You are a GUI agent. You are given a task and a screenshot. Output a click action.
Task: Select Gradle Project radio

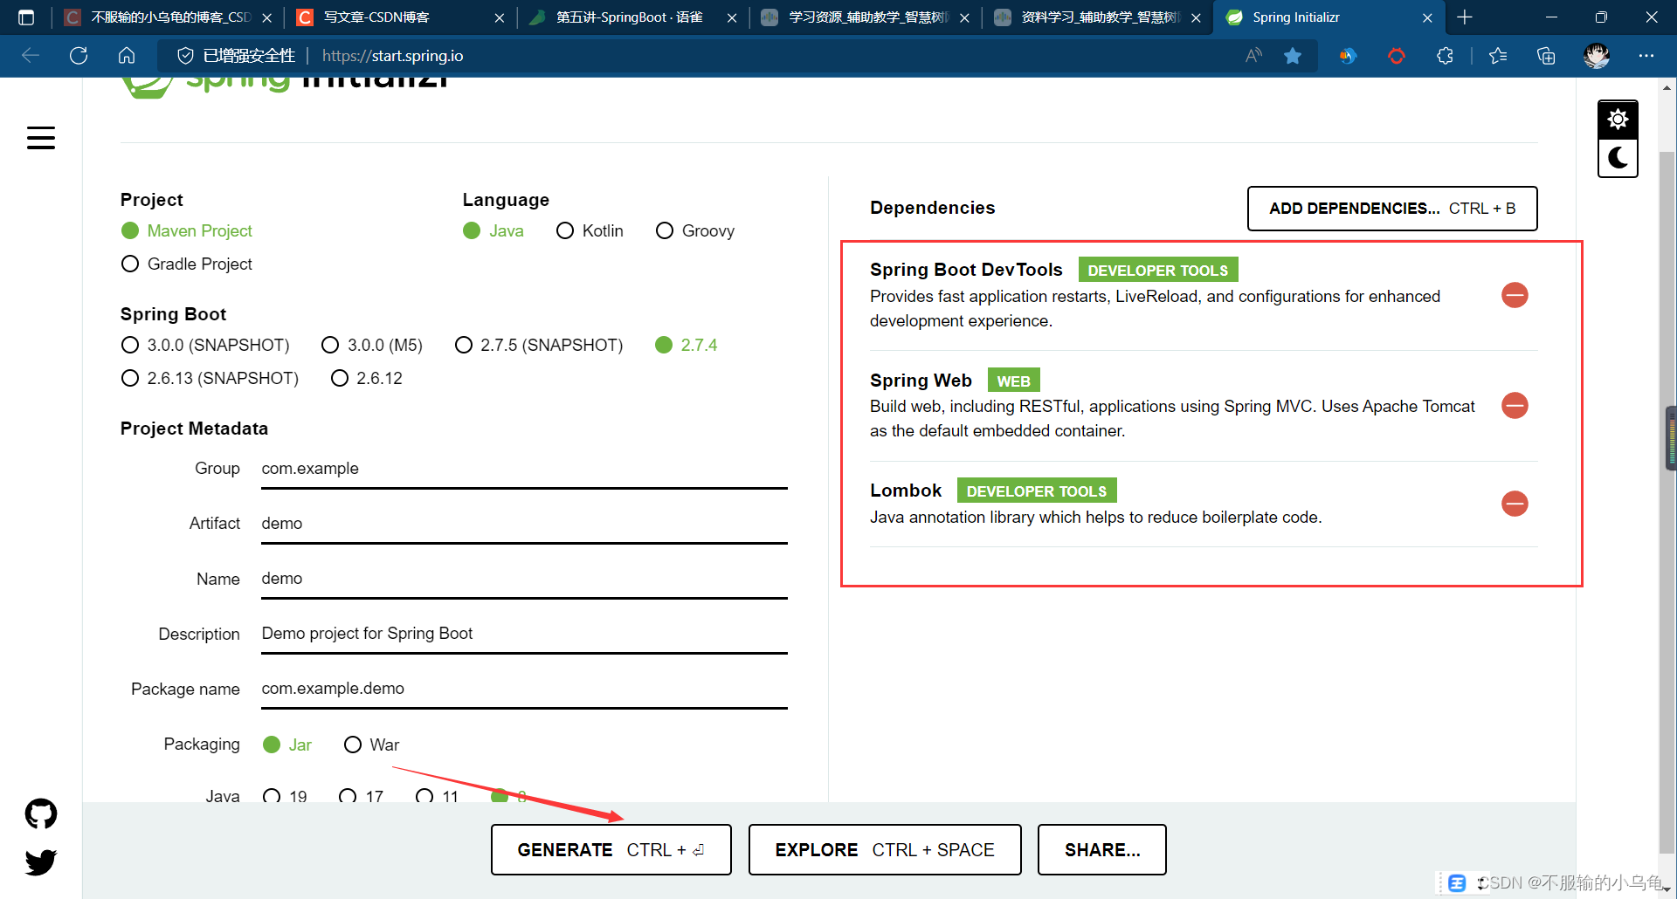(187, 264)
